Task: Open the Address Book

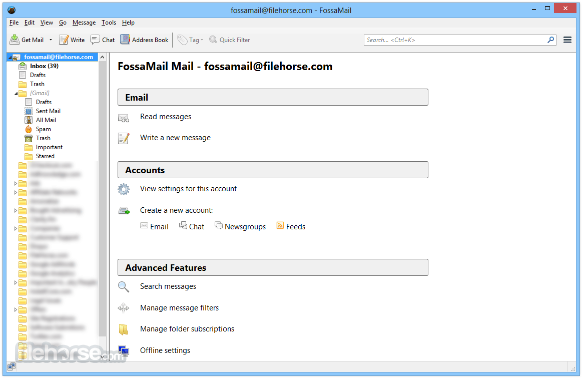Action: click(144, 40)
